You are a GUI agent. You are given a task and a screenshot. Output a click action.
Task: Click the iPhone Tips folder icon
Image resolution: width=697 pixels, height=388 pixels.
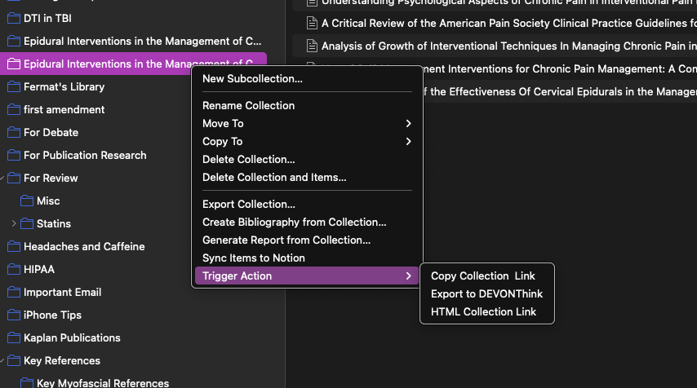coord(14,315)
